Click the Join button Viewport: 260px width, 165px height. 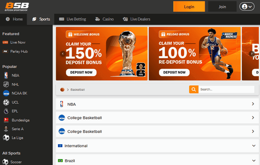click(x=222, y=7)
